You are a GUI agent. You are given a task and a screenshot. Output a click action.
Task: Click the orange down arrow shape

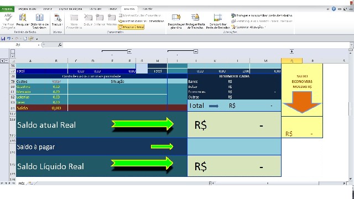tap(302, 102)
